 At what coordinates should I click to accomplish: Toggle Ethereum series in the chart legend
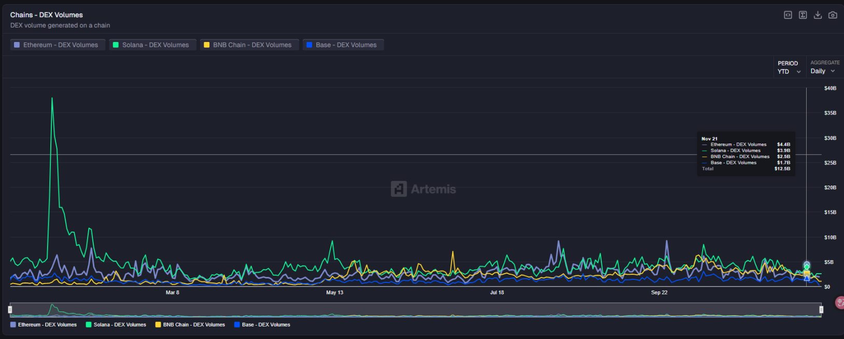(44, 325)
